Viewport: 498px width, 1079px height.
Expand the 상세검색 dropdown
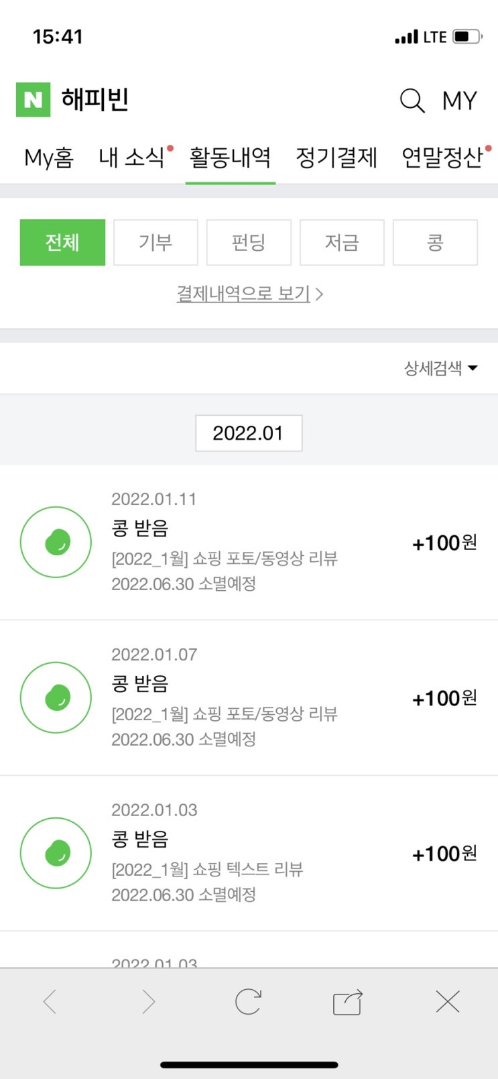(x=440, y=367)
